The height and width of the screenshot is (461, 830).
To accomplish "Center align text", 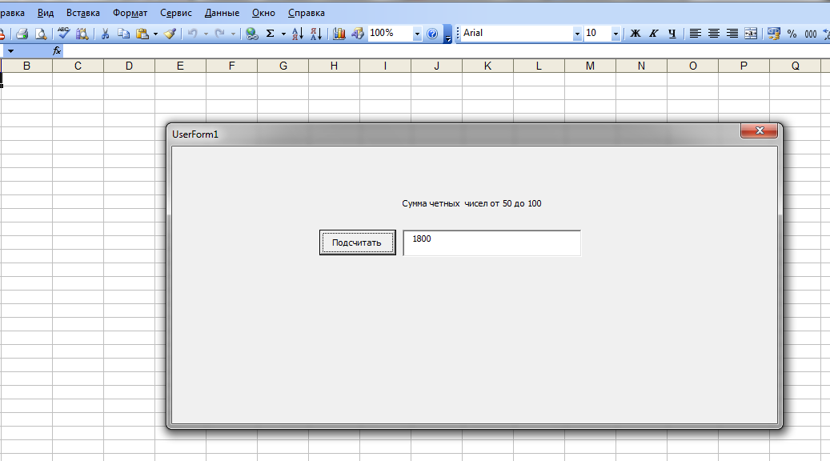I will [714, 34].
